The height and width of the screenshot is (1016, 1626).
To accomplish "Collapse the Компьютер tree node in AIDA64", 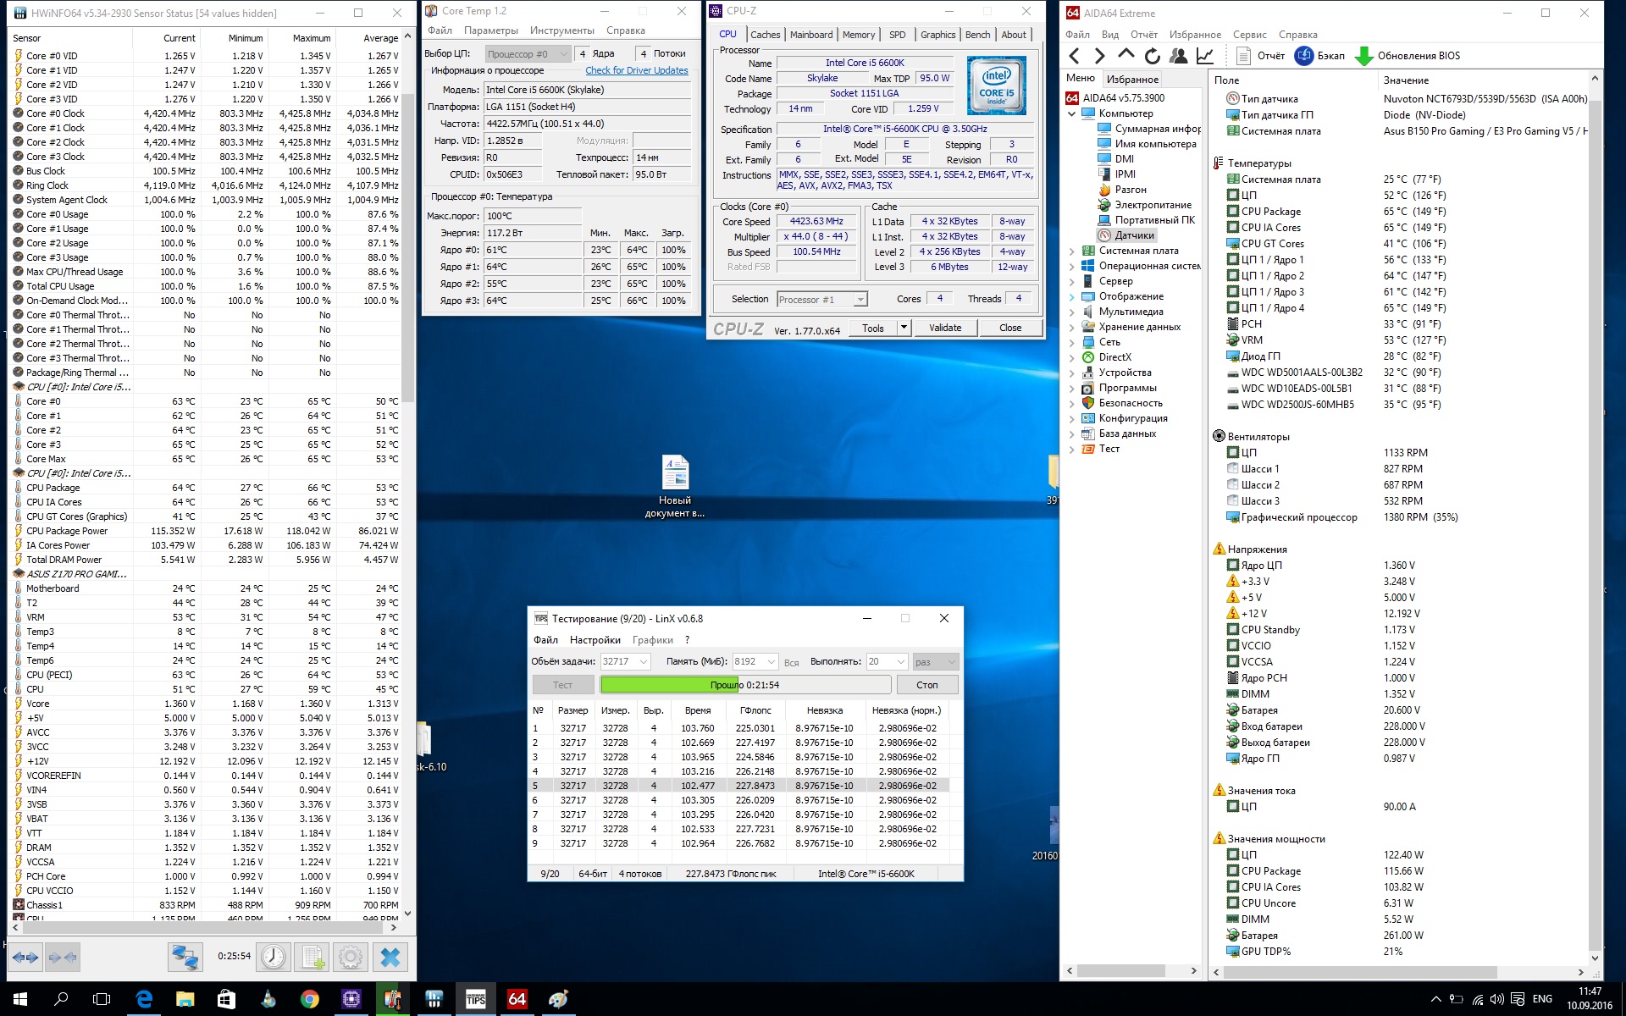I will pyautogui.click(x=1072, y=113).
